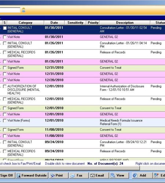Click 'MEDICAL RECORDS (GENERAL)' category for 09/24/2010

21,153
